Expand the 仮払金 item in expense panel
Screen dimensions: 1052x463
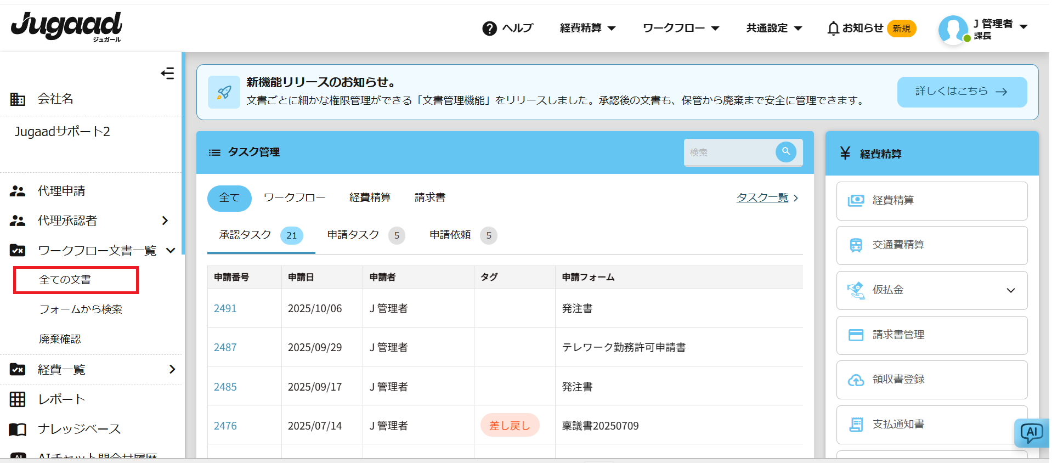(1010, 290)
